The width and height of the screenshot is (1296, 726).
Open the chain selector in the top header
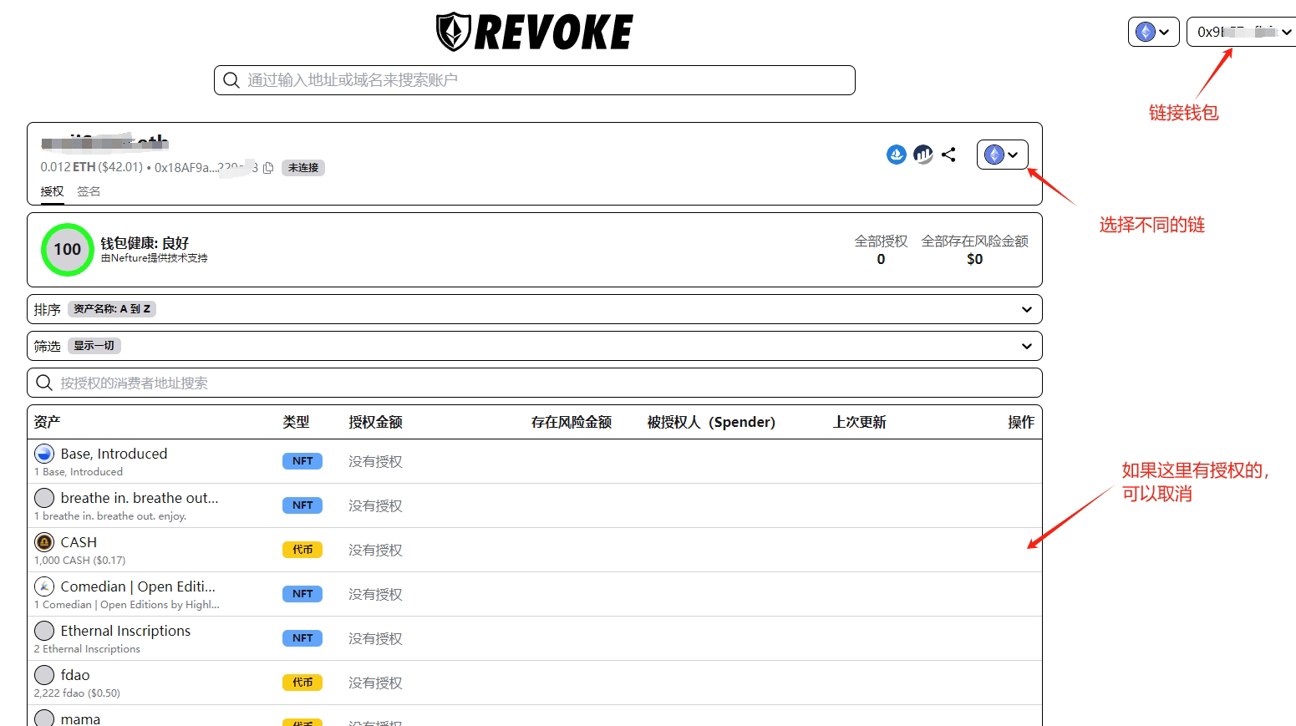(x=1154, y=32)
